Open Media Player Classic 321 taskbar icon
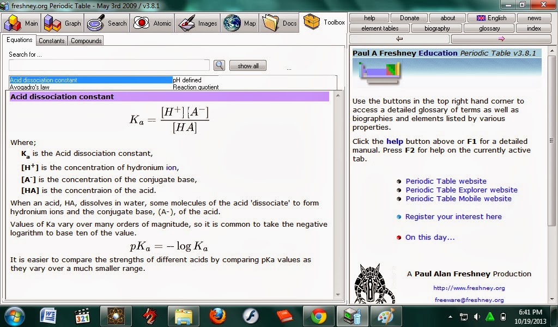This screenshot has height=327, width=558. point(82,316)
